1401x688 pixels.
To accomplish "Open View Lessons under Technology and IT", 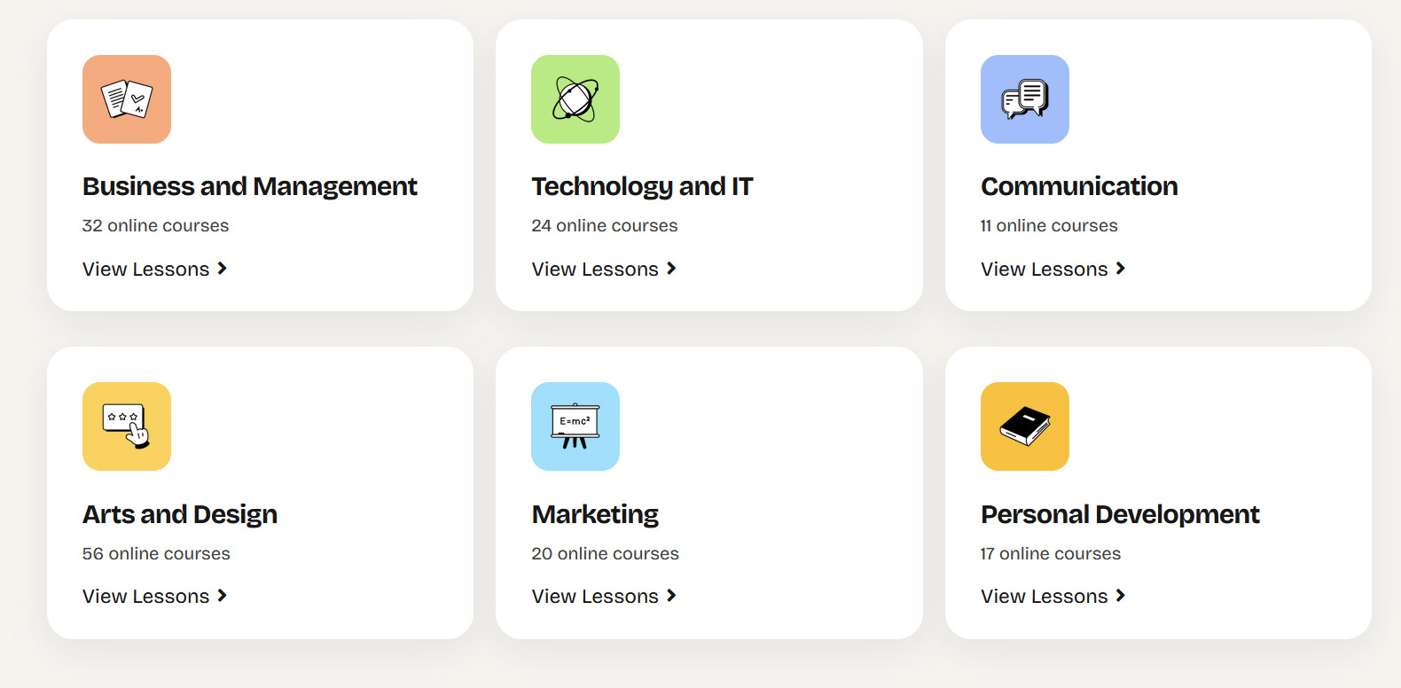I will (x=604, y=269).
